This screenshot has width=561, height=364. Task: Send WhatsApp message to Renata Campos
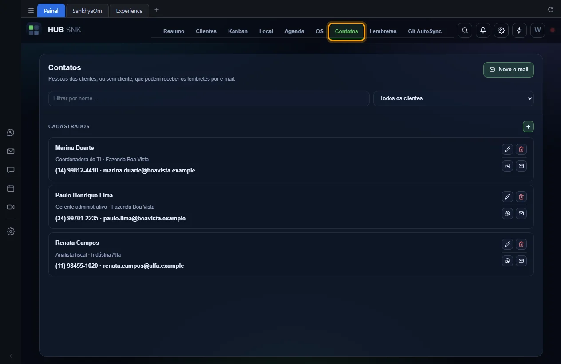507,261
